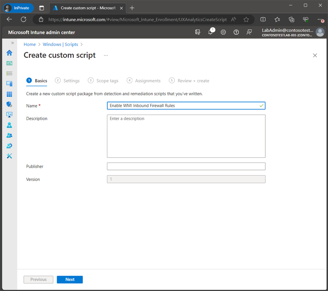
Task: Go to Home breadcrumb link
Action: pos(30,44)
